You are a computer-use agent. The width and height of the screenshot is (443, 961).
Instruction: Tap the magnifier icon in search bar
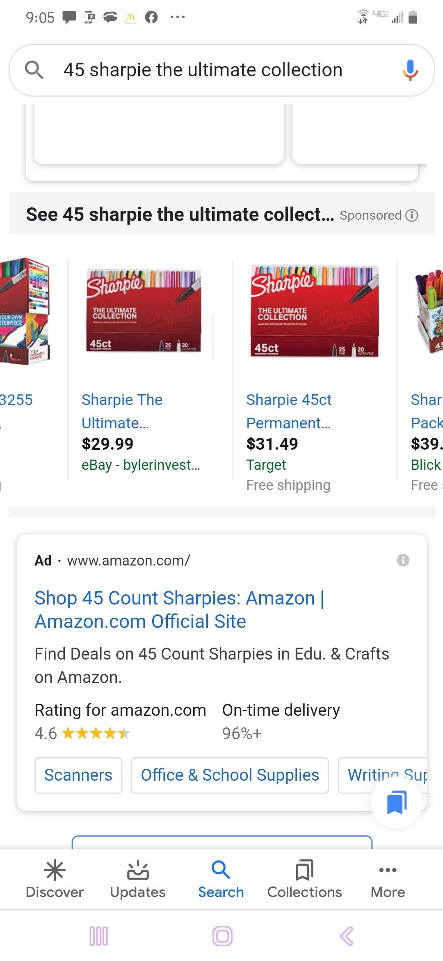[34, 70]
